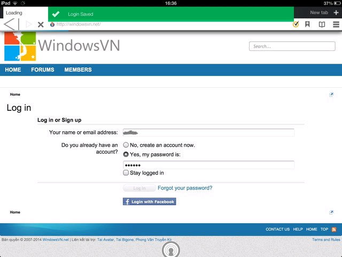The width and height of the screenshot is (342, 257).
Task: Open MEMBERS in the navigation bar
Action: tap(78, 70)
